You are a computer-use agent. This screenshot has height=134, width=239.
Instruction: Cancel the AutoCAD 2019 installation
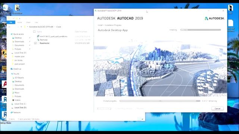(217, 108)
